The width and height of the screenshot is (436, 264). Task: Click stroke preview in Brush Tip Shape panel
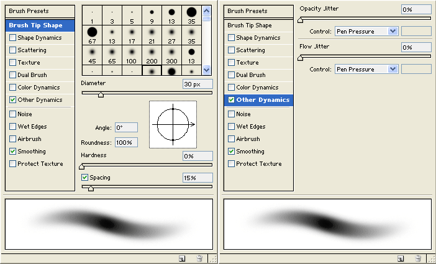[x=109, y=224]
